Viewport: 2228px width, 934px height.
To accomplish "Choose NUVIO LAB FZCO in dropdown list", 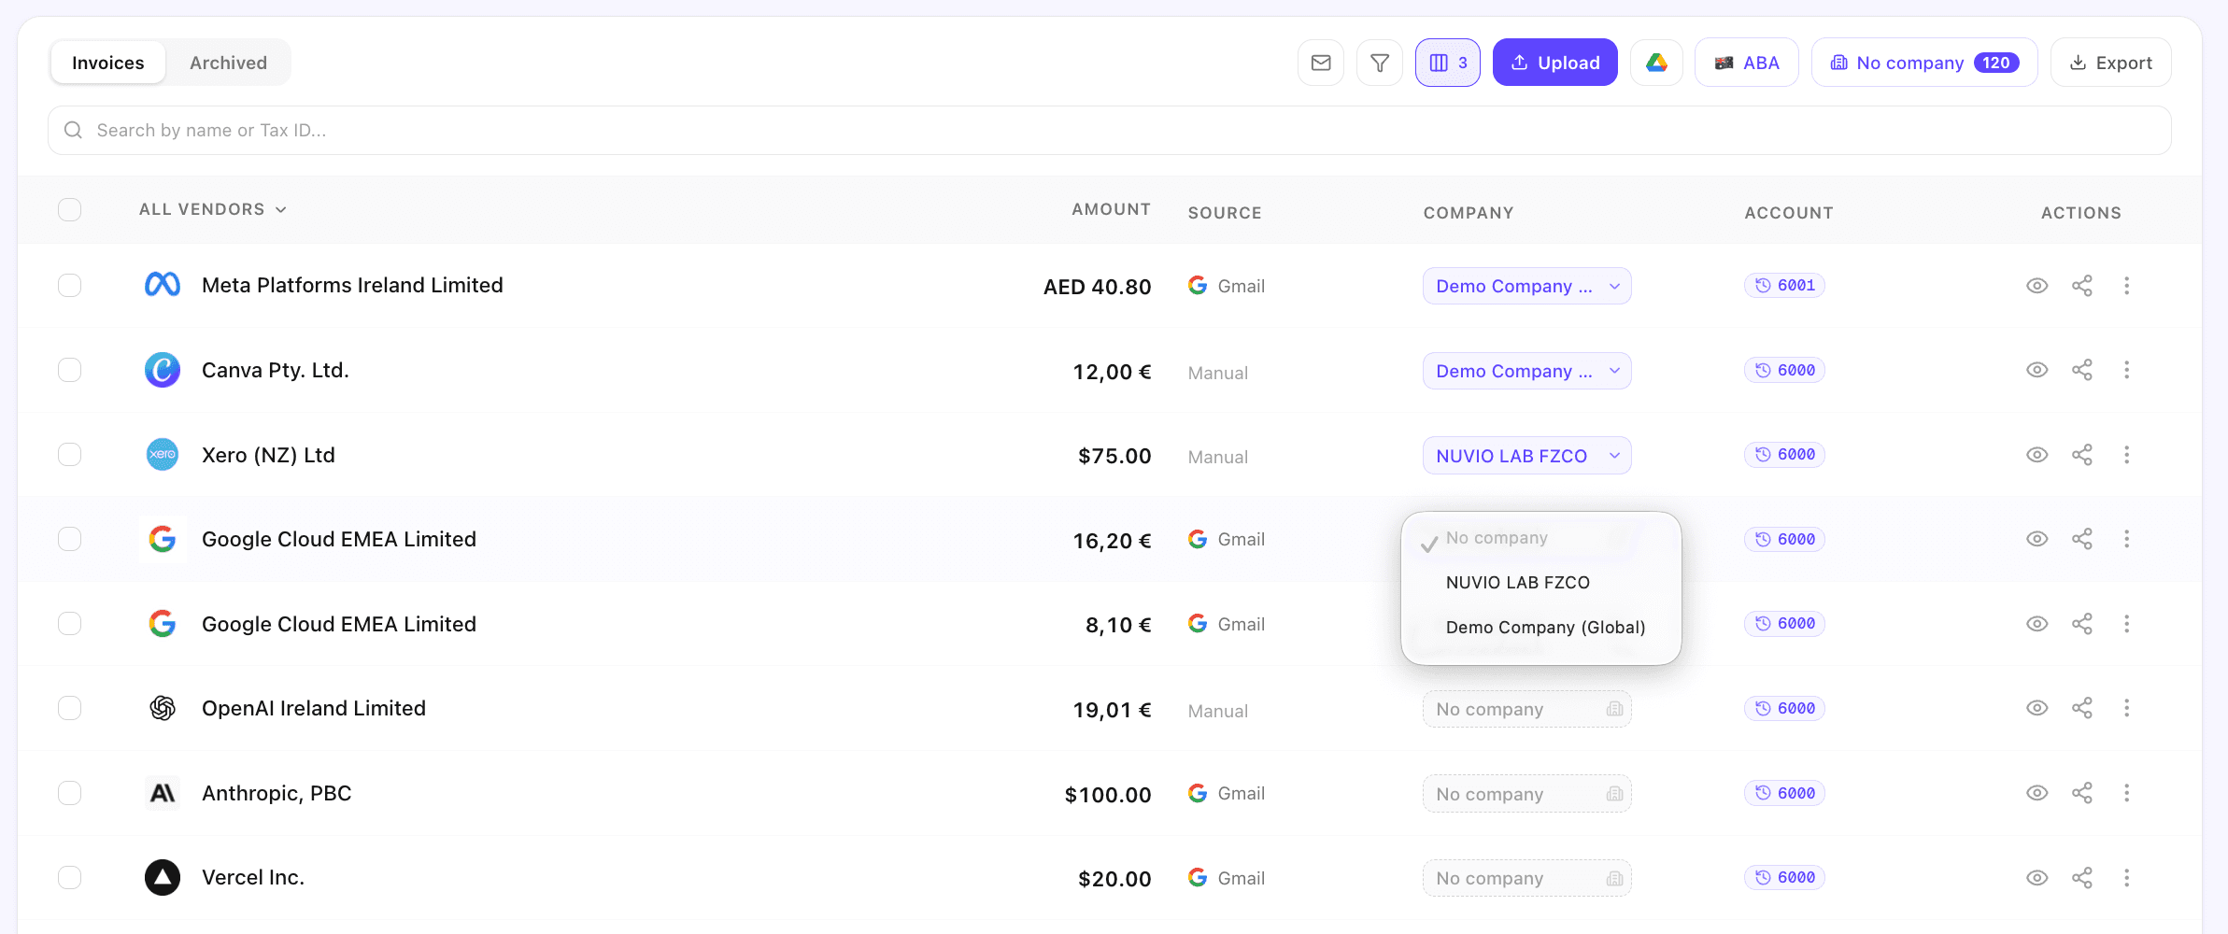I will (1540, 583).
